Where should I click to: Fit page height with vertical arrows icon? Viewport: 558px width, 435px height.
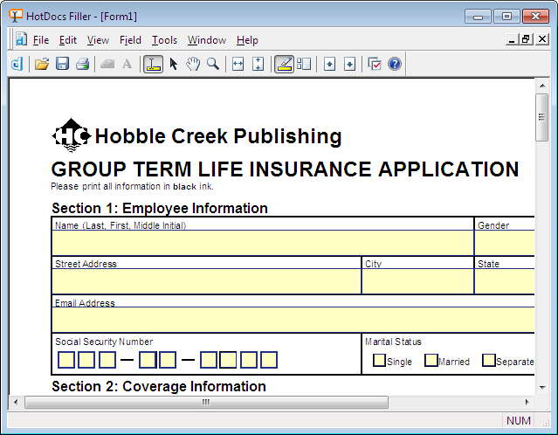(x=258, y=65)
